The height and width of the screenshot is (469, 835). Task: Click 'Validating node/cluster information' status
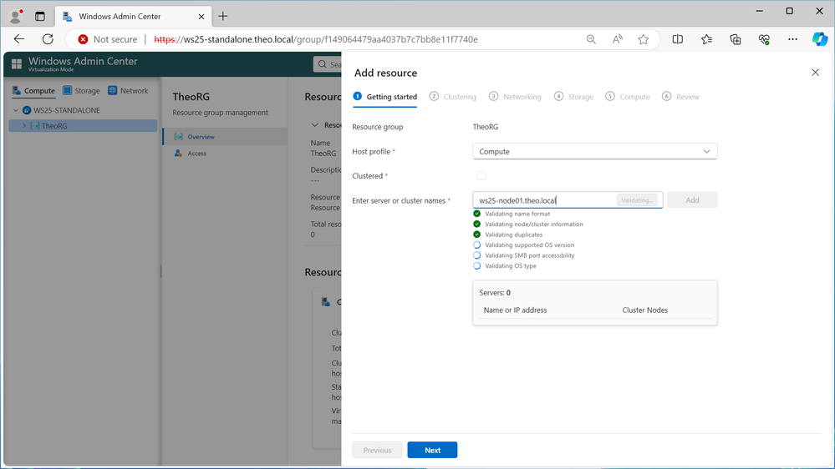pos(533,224)
